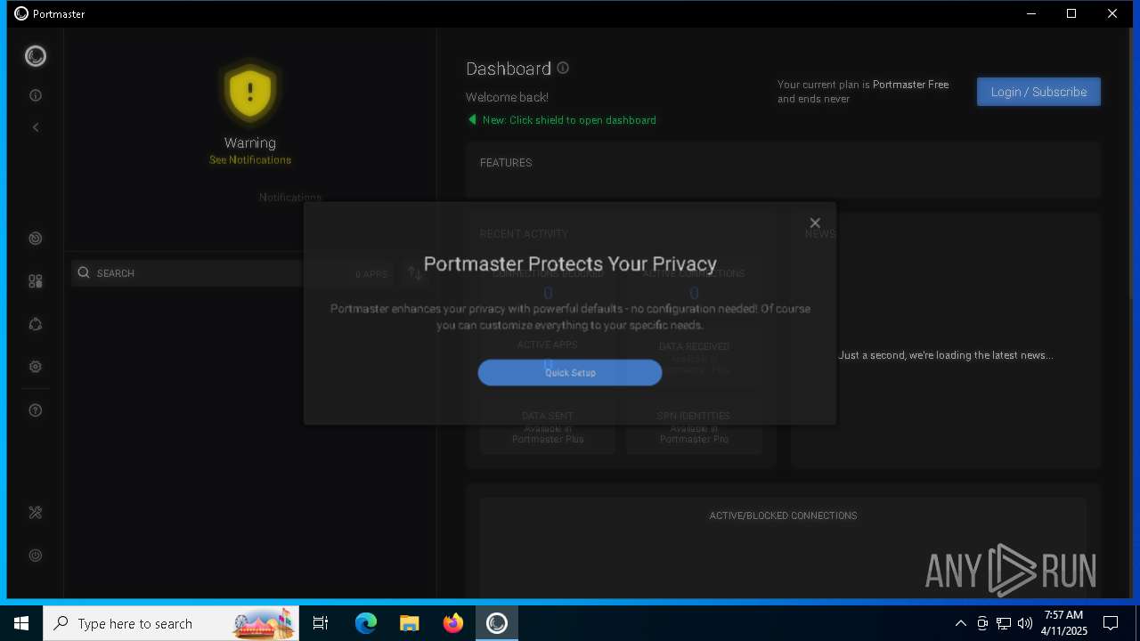Open the settings gear in the sidebar
1140x641 pixels.
tap(36, 367)
